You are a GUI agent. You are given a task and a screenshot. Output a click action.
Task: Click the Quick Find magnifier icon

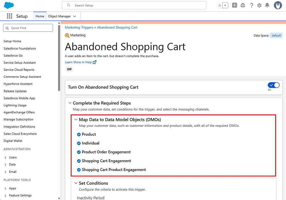[x=7, y=28]
